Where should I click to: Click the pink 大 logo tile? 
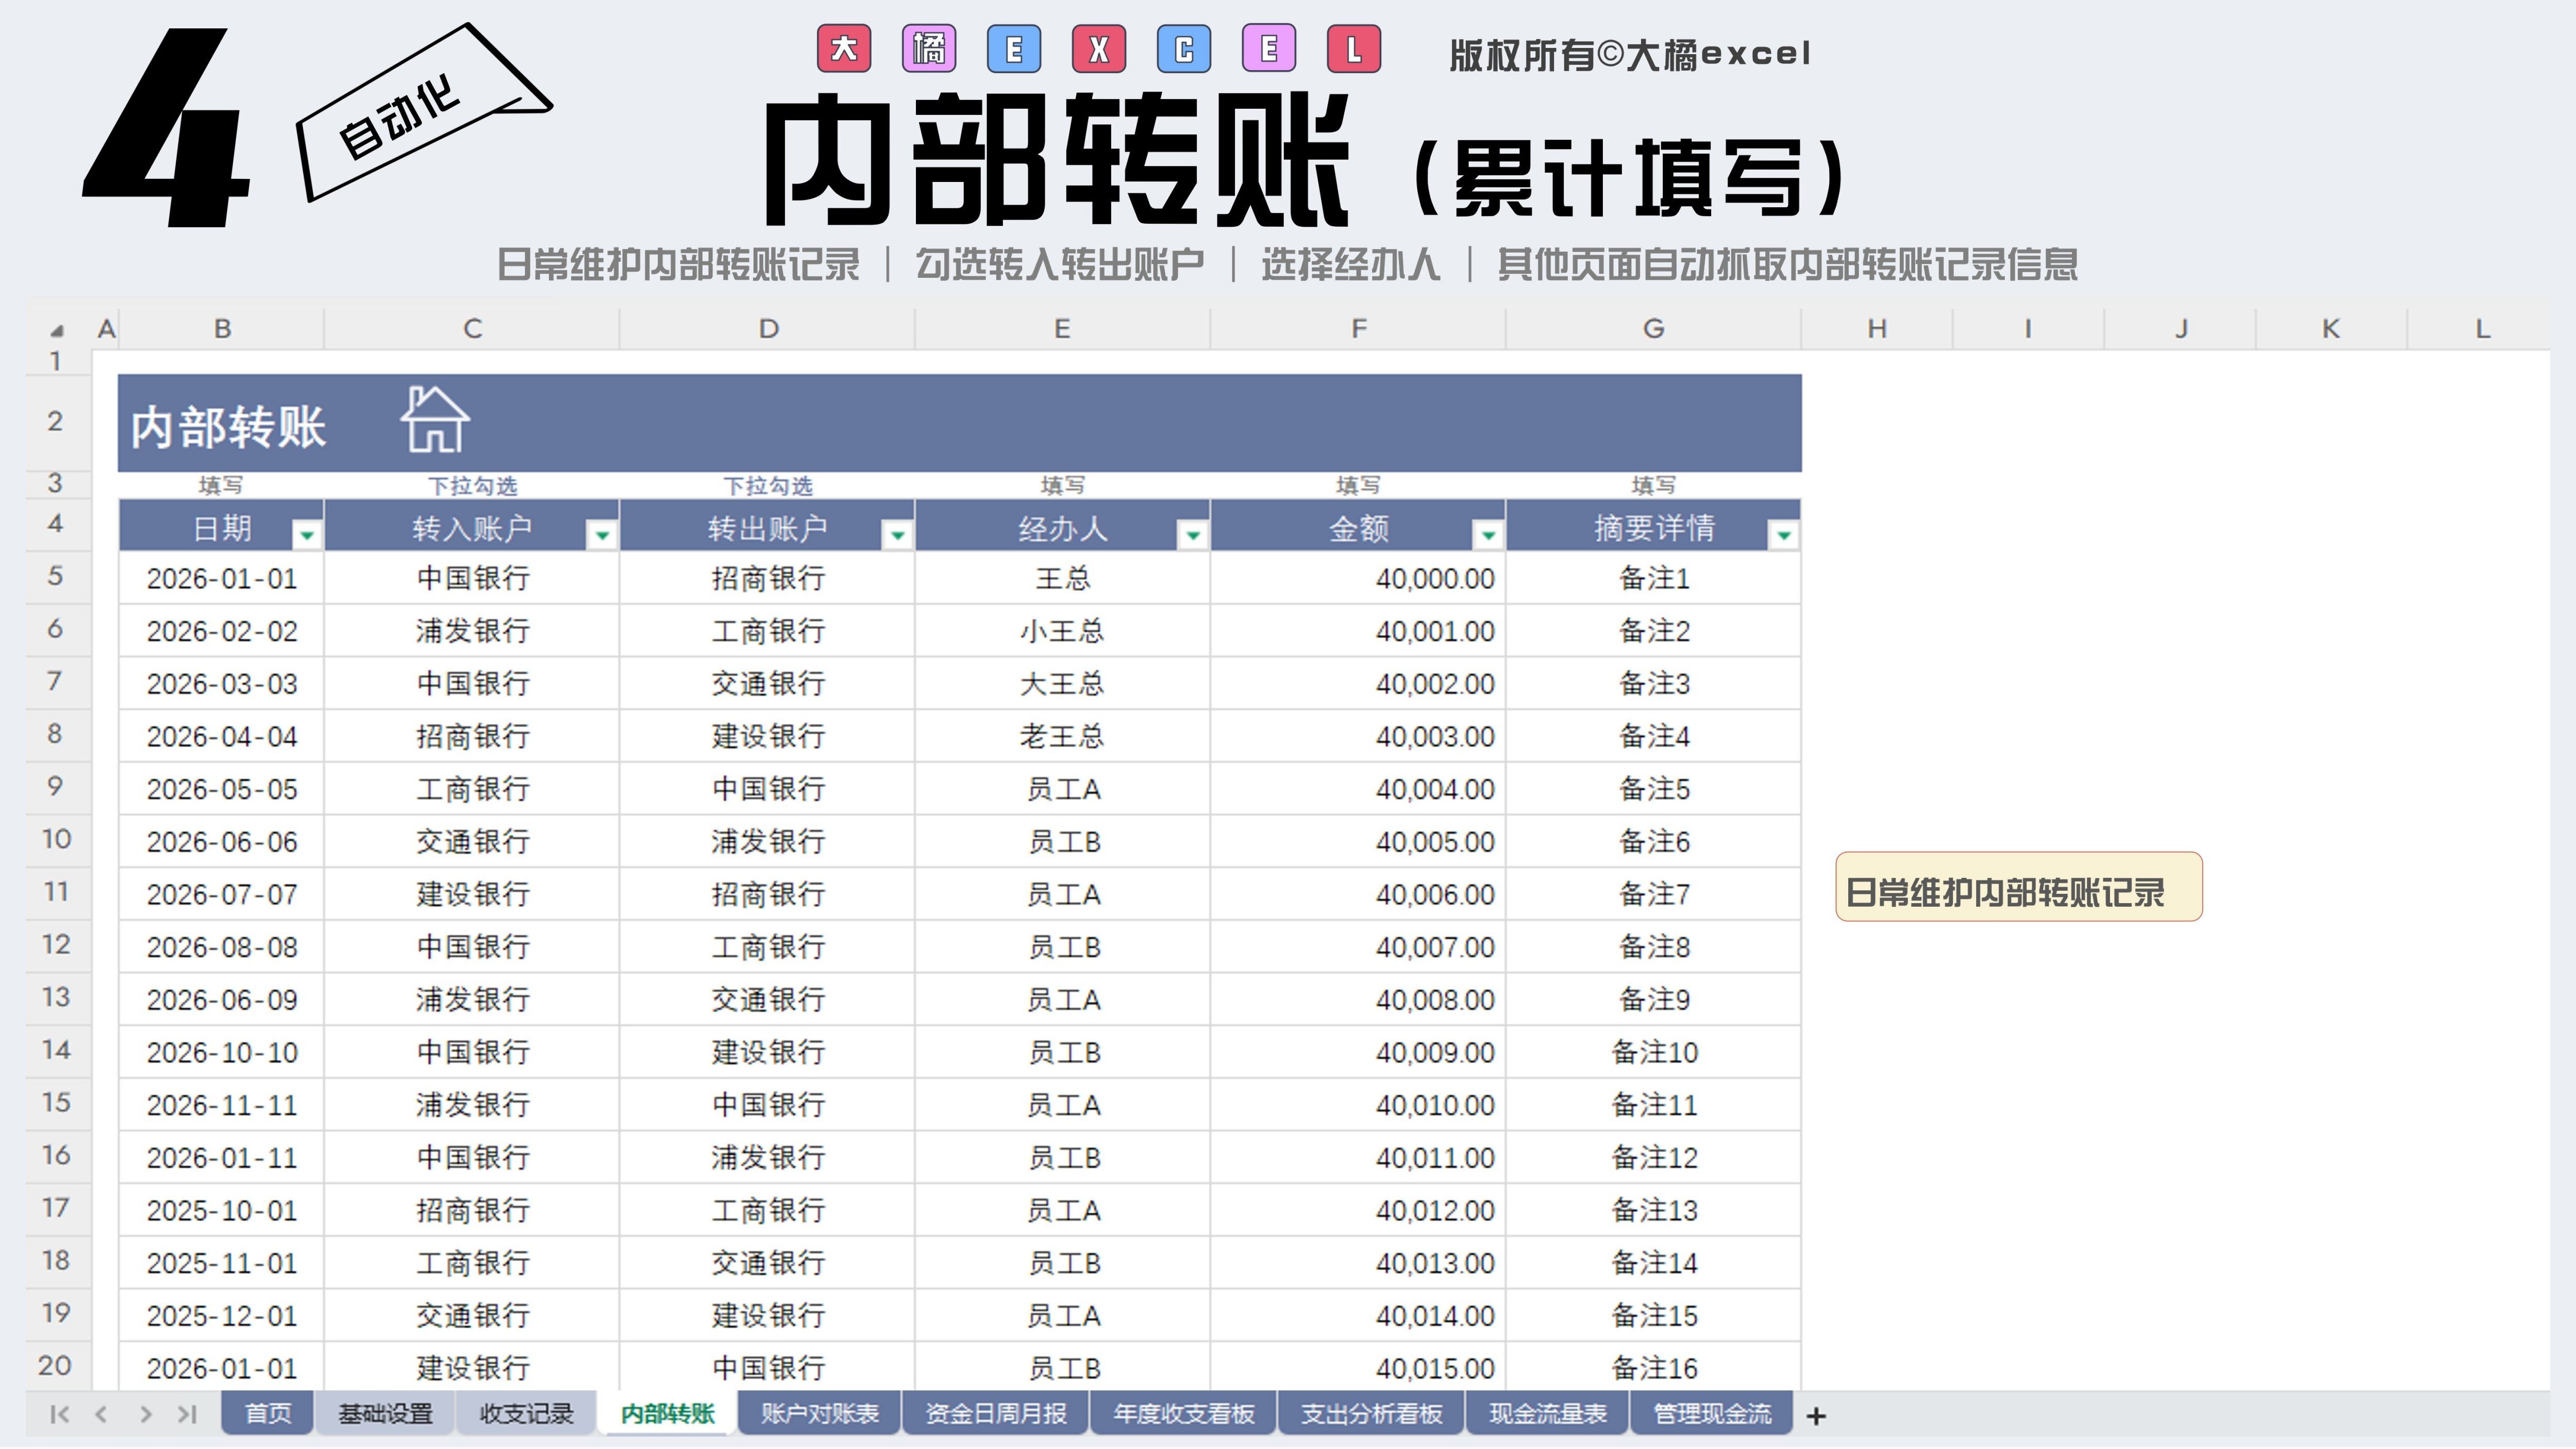pyautogui.click(x=843, y=49)
